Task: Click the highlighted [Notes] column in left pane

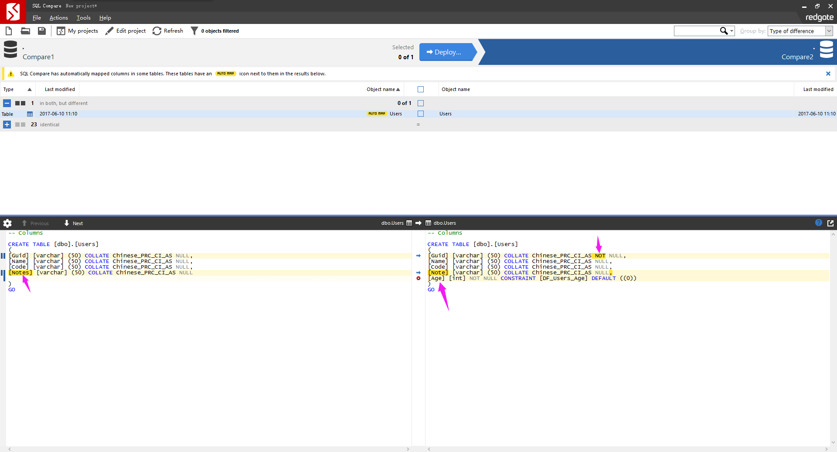Action: point(20,273)
